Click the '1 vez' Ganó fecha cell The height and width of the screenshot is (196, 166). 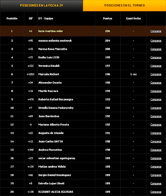[x=133, y=74]
